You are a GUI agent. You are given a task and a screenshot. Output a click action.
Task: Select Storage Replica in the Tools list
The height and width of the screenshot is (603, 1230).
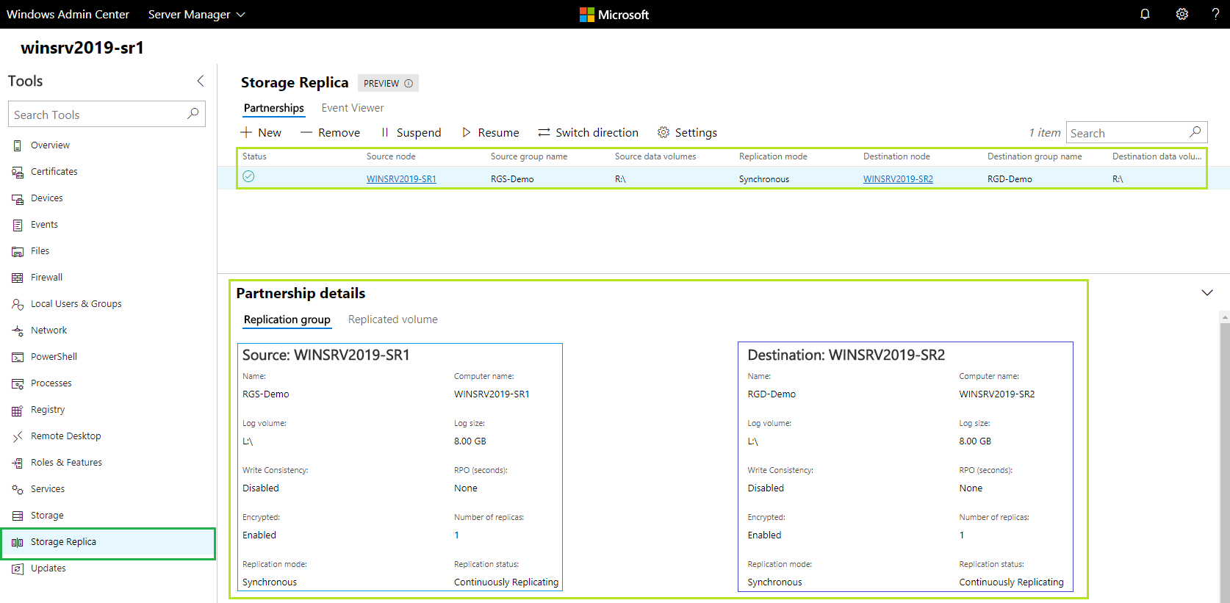click(x=108, y=543)
